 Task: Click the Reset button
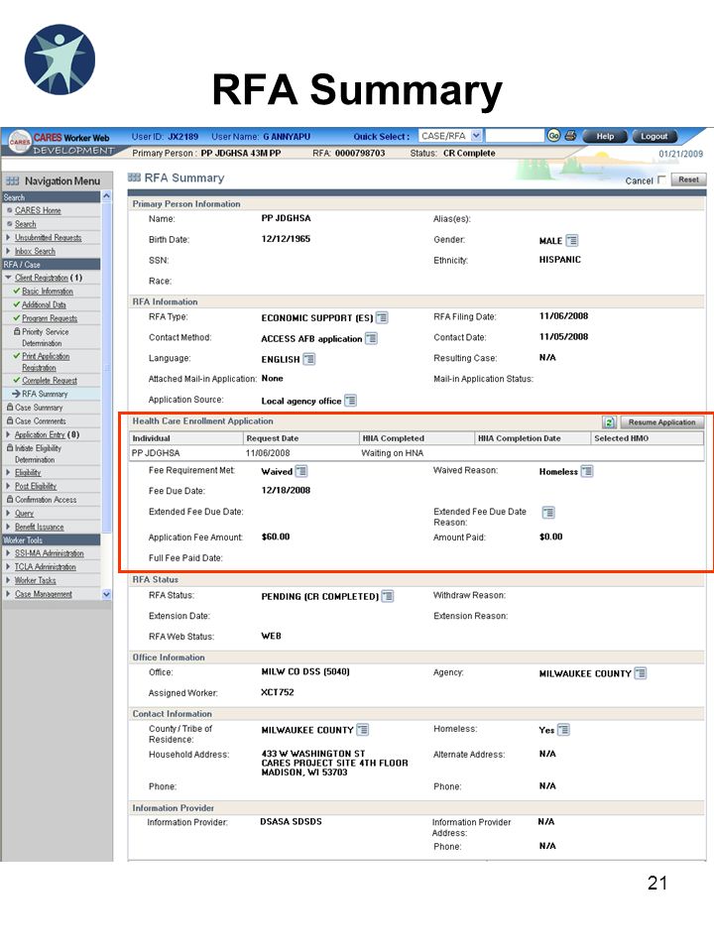688,179
